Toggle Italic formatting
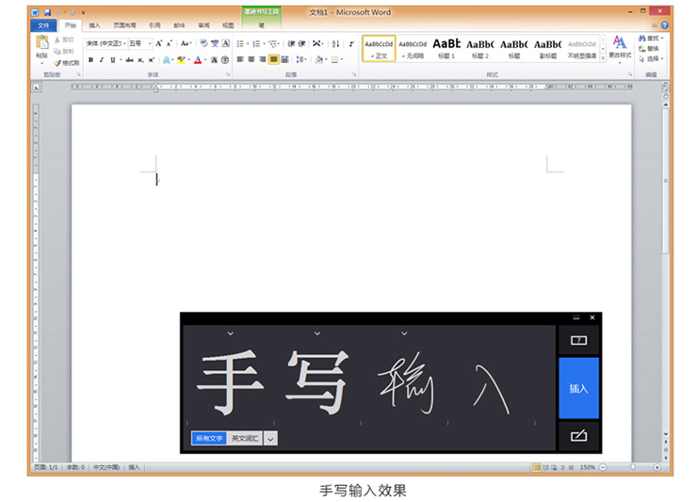The width and height of the screenshot is (697, 502). coord(102,59)
